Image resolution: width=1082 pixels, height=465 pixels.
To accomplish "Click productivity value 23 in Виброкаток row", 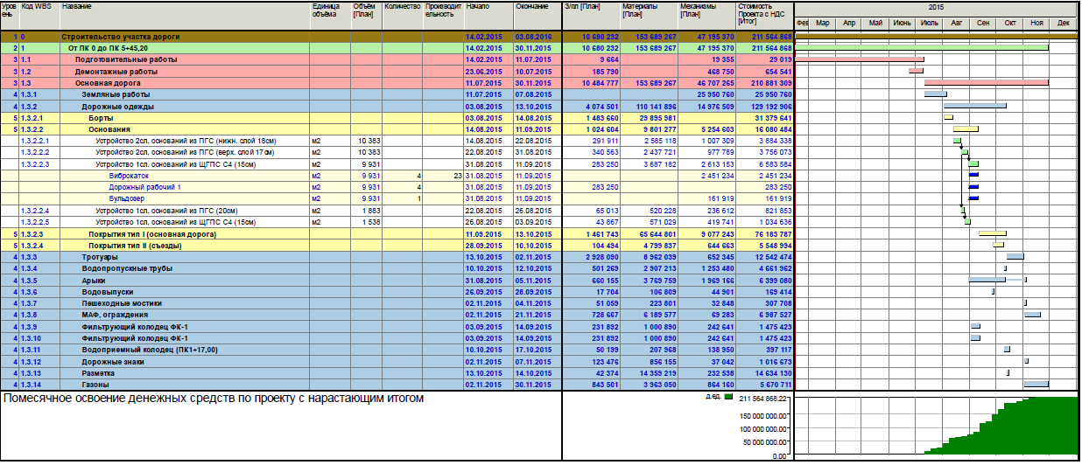I will [x=457, y=176].
